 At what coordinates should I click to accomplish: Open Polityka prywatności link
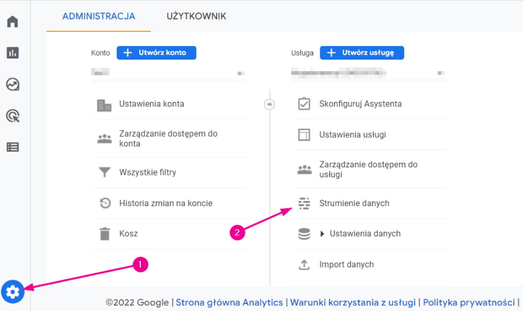(x=469, y=302)
